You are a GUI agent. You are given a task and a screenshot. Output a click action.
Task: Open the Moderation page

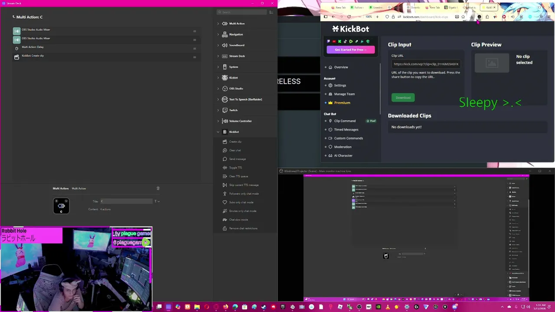point(343,147)
